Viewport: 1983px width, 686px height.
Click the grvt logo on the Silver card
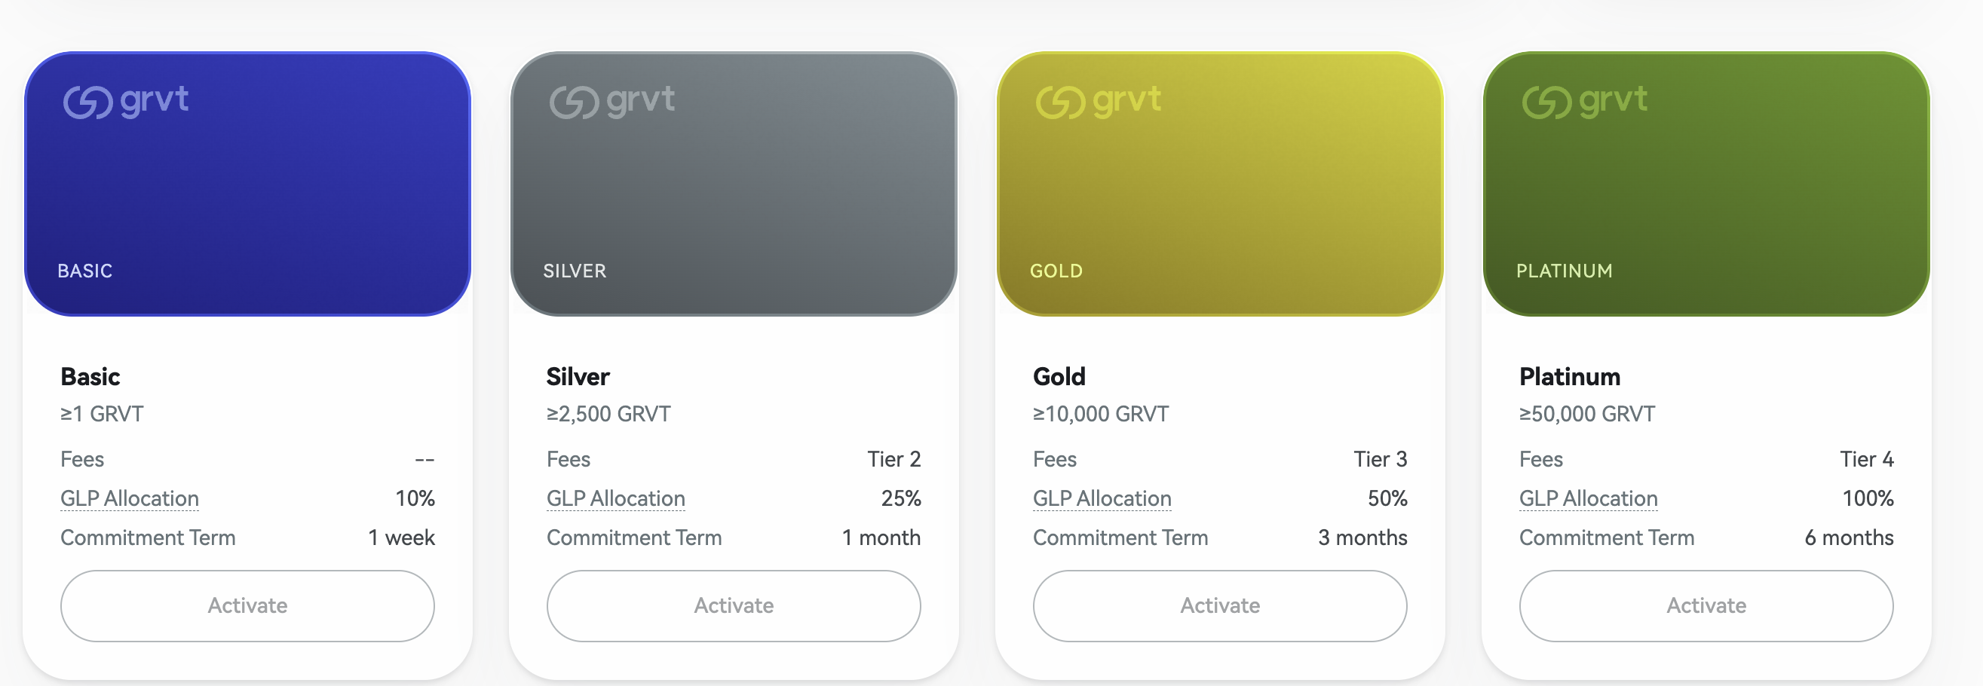pos(612,102)
